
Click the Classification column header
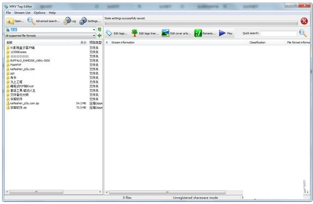(257, 42)
